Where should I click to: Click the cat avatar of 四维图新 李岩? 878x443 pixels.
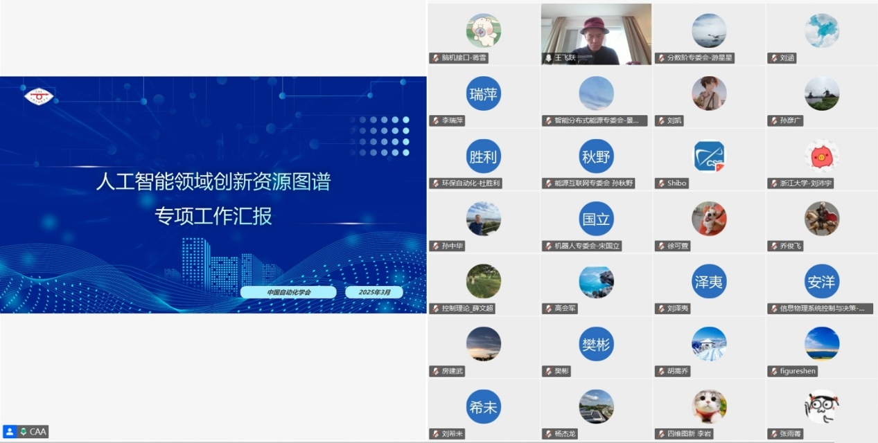tap(709, 407)
